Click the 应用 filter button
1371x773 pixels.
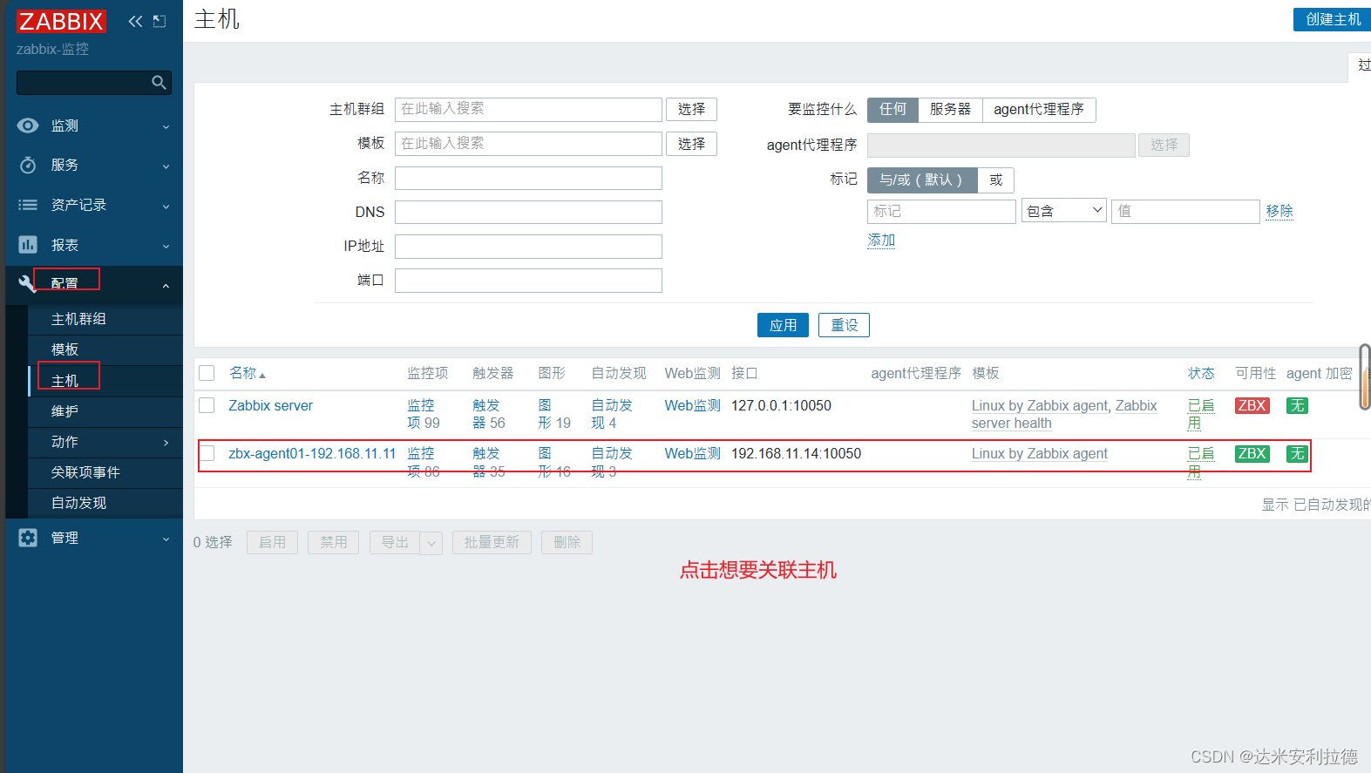tap(783, 325)
